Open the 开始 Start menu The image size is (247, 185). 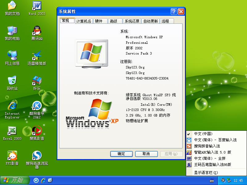15,180
